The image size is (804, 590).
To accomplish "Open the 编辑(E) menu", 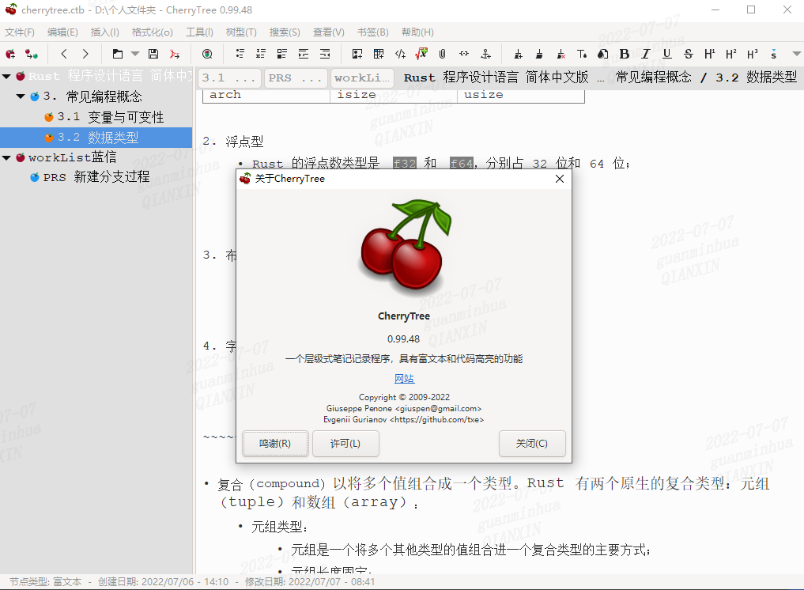I will pyautogui.click(x=62, y=32).
